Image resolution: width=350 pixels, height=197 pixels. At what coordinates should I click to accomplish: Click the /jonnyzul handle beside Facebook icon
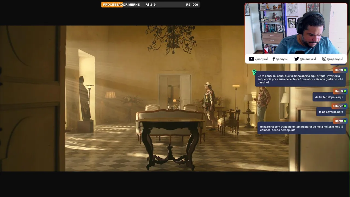[x=282, y=59]
